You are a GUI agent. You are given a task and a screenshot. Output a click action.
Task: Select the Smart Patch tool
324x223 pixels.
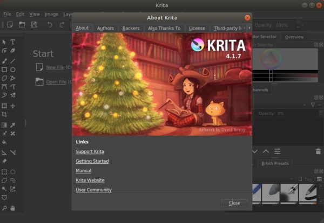(x=13, y=134)
